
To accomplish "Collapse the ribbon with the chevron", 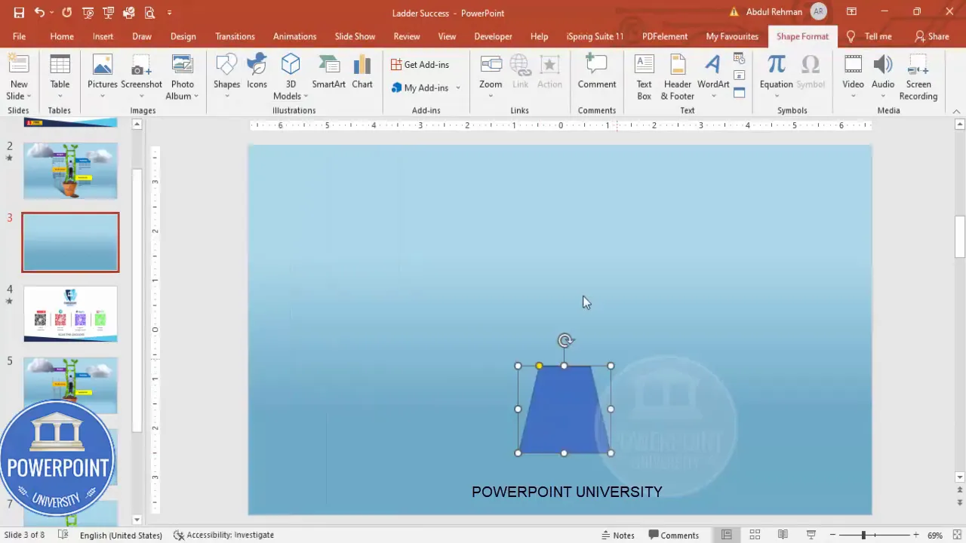I will pyautogui.click(x=956, y=112).
